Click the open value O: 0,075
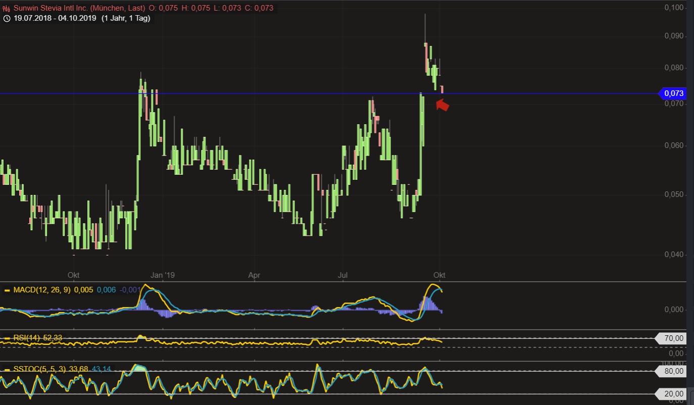The image size is (694, 405). pos(163,8)
